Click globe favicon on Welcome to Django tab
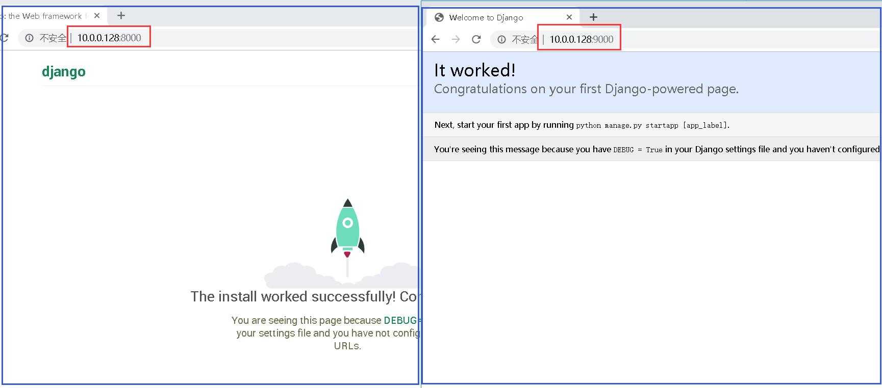Viewport: 882px width, 388px height. [439, 17]
